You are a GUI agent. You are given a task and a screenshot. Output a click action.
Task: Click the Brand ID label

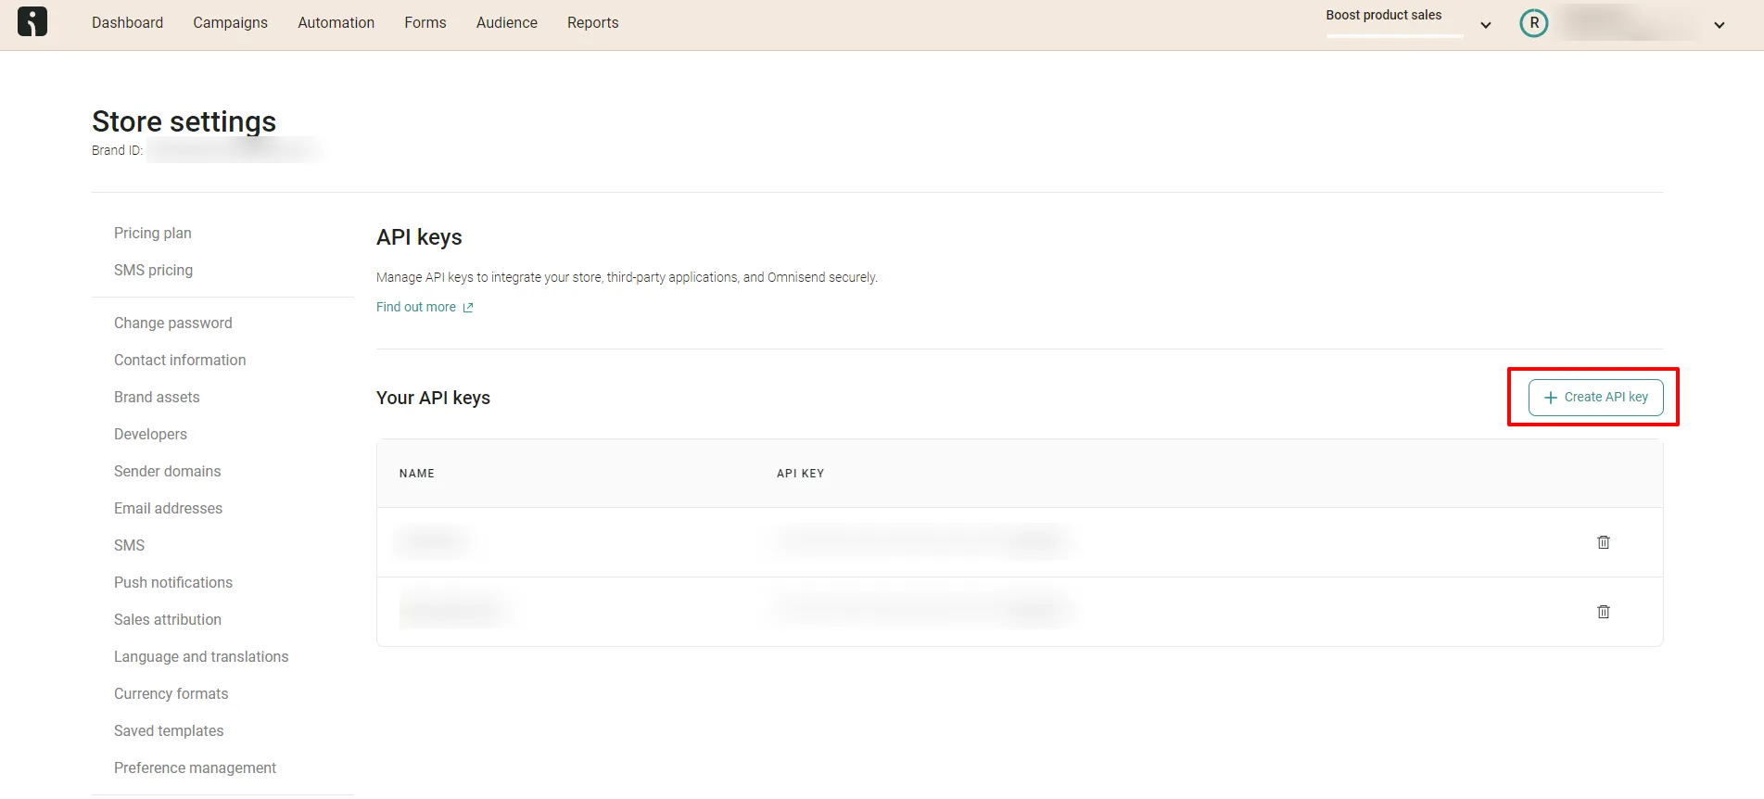click(117, 150)
